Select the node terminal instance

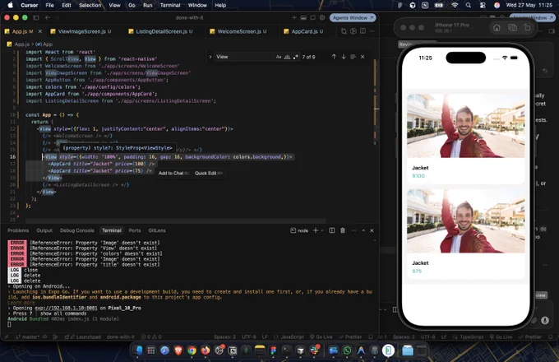pyautogui.click(x=299, y=230)
